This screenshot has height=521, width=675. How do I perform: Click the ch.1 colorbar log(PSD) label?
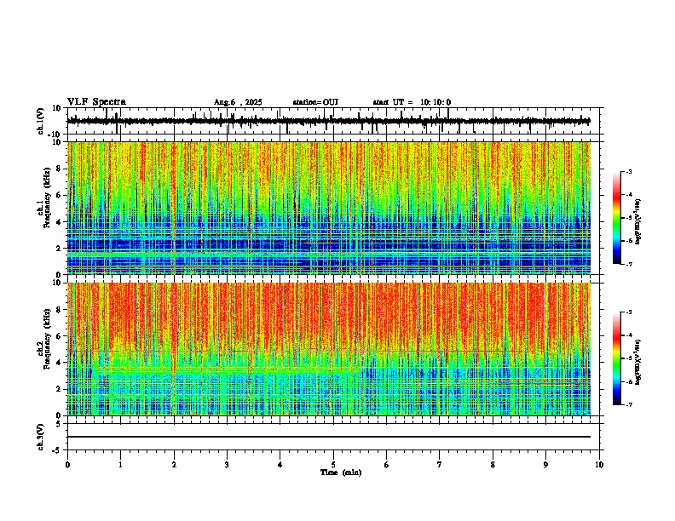tap(638, 222)
